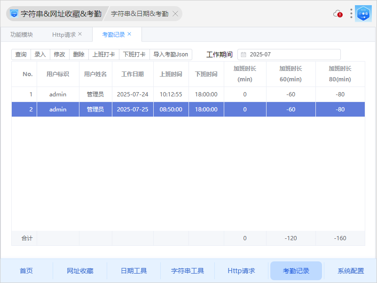Screen dimensions: 377x283
Task: Click the 用户姓名 column header
Action: 95,74
